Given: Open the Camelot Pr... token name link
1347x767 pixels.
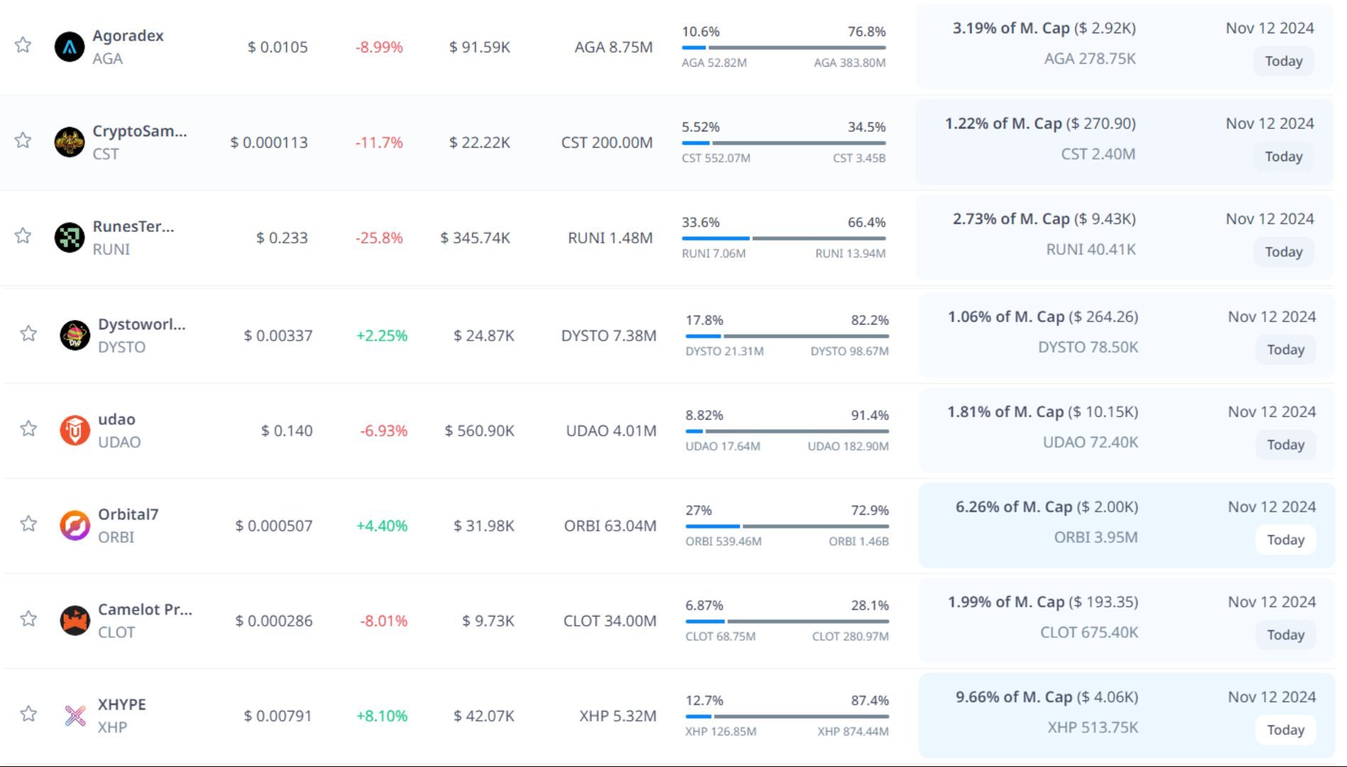Looking at the screenshot, I should (x=145, y=609).
